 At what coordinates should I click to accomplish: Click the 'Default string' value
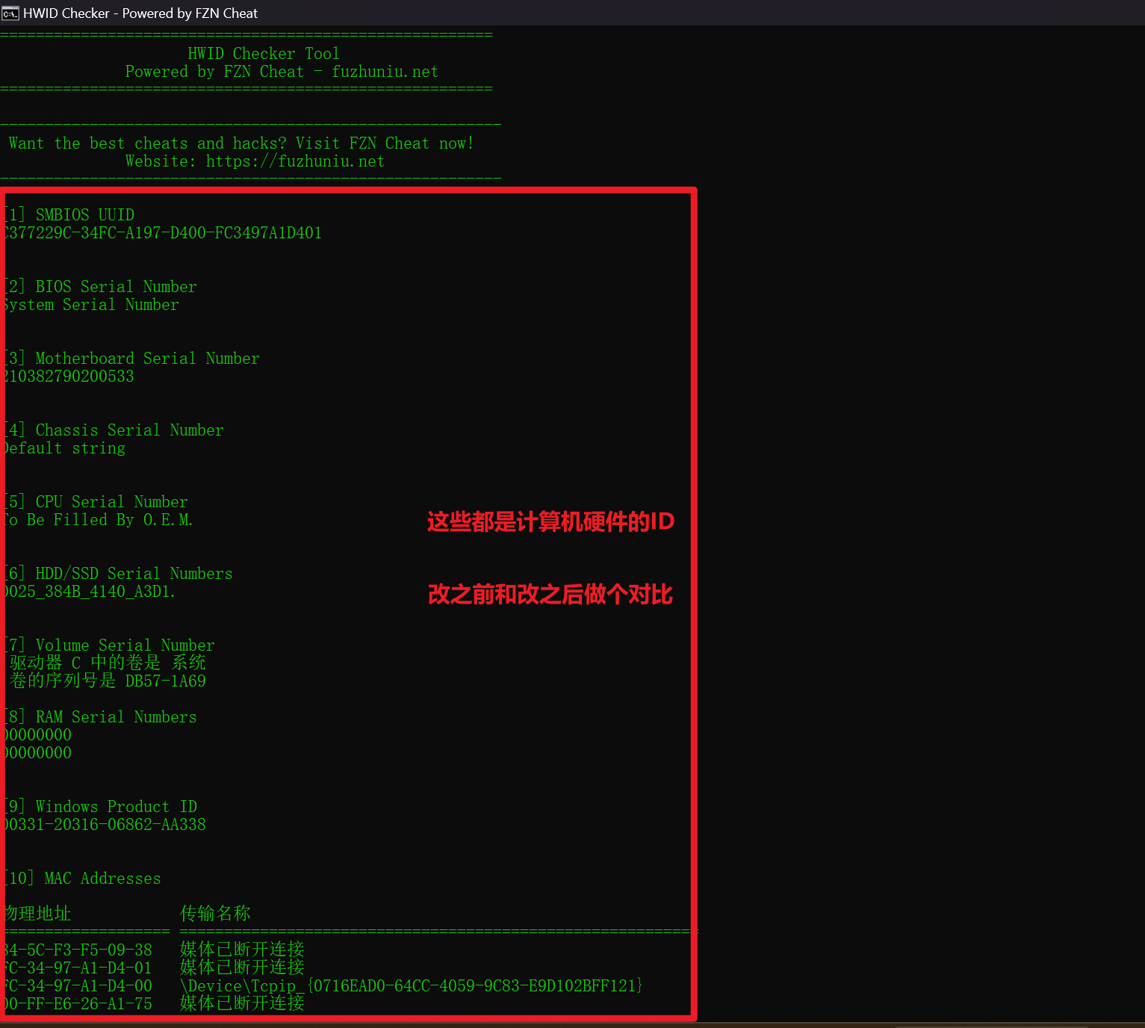[63, 448]
